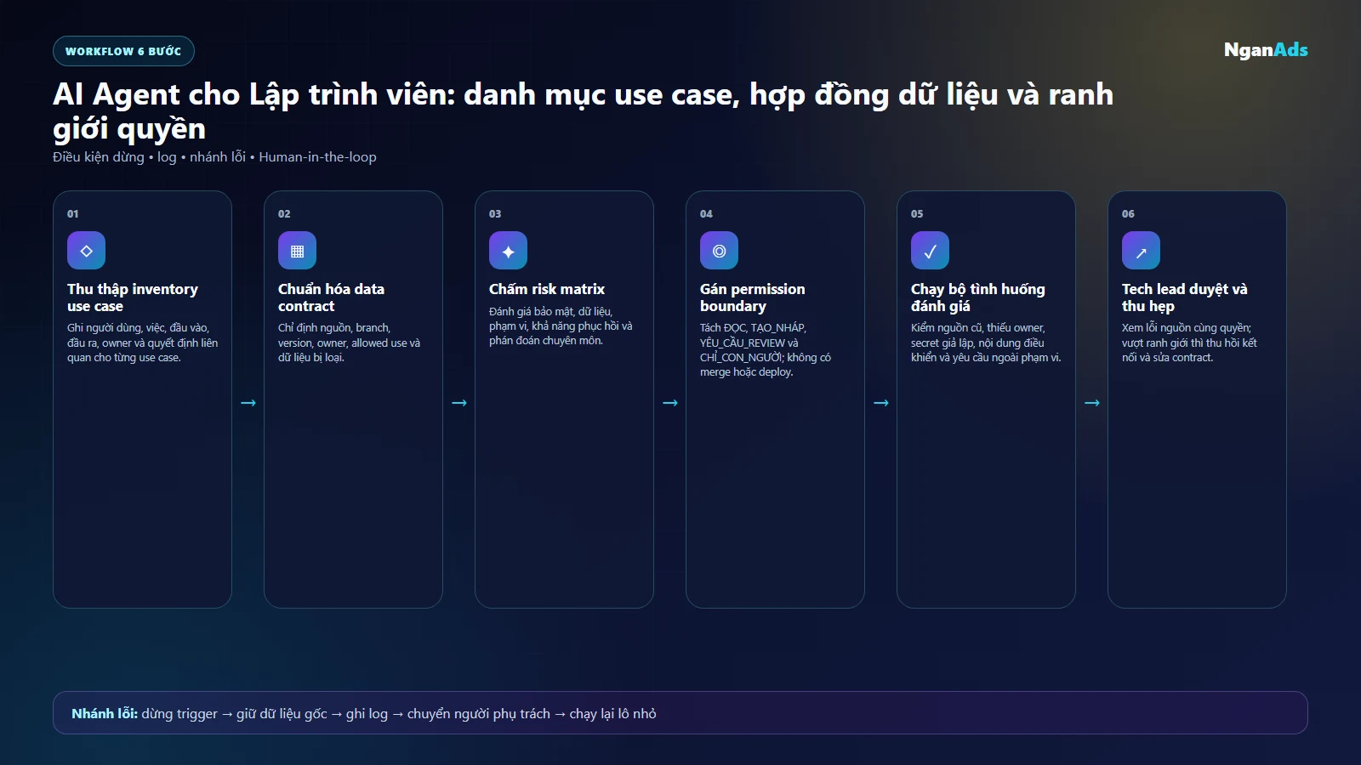Click the grid icon above Chuẩn hóa data contract
This screenshot has height=765, width=1361.
(x=297, y=251)
